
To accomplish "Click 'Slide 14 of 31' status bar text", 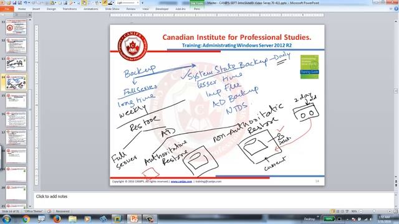I will click(11, 212).
